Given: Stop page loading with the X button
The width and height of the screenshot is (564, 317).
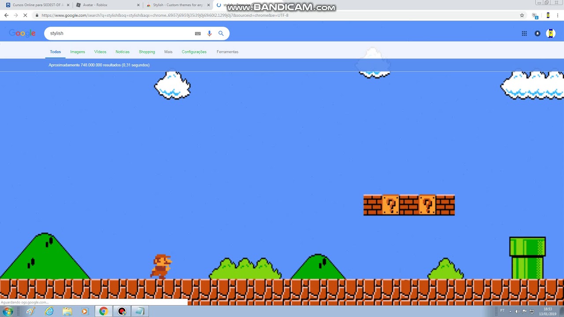Looking at the screenshot, I should point(25,15).
